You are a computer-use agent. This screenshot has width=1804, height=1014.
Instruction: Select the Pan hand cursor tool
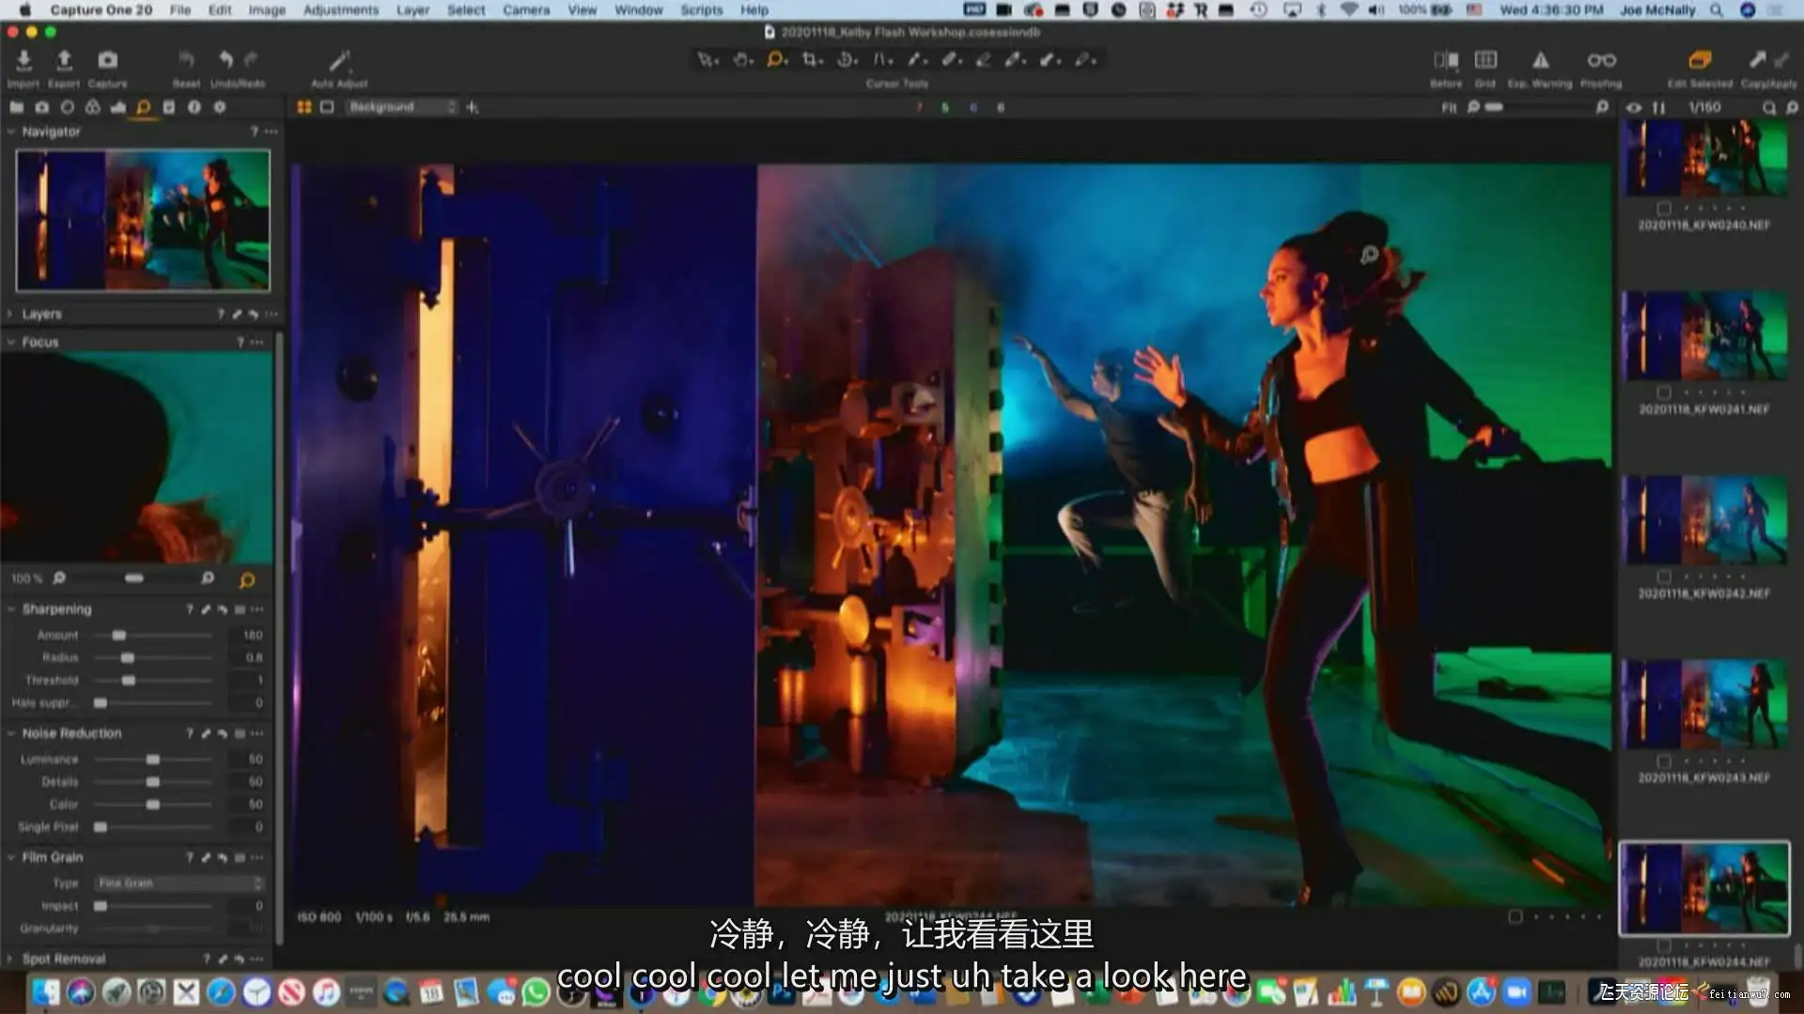coord(741,60)
